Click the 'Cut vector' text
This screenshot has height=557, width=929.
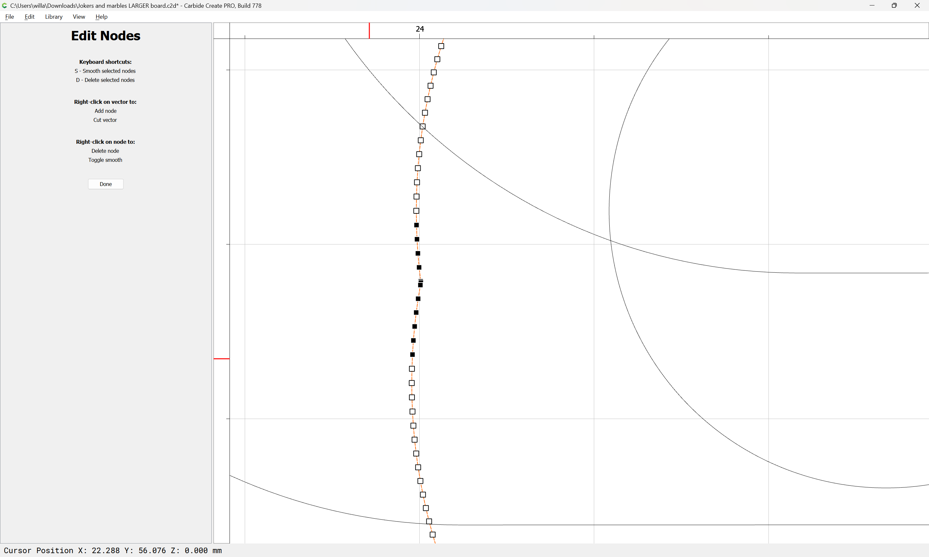coord(105,120)
